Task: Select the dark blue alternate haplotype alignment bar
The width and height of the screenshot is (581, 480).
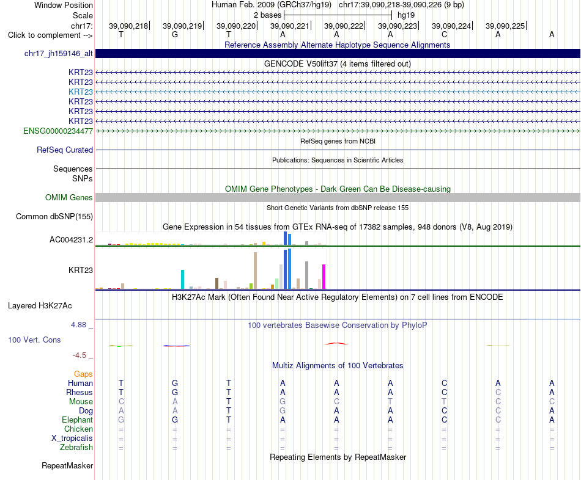Action: pyautogui.click(x=338, y=53)
